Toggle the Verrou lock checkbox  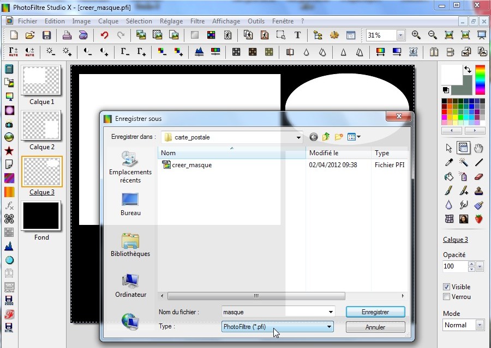(x=446, y=297)
